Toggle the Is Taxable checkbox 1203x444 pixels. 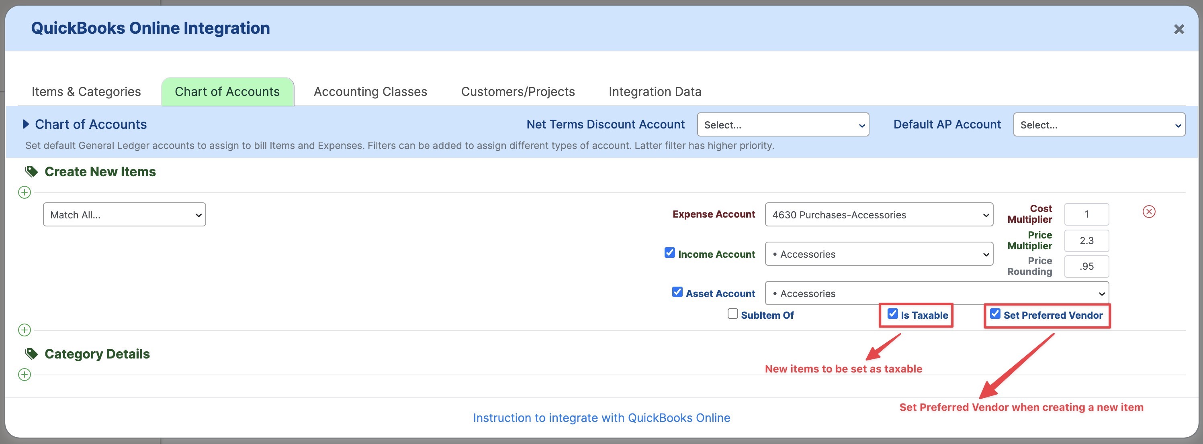[892, 314]
